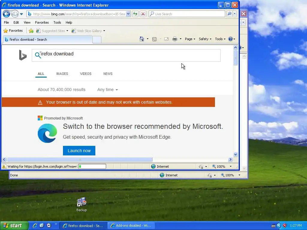Click the Live Search magnifier button
This screenshot has width=307, height=230.
click(x=229, y=14)
